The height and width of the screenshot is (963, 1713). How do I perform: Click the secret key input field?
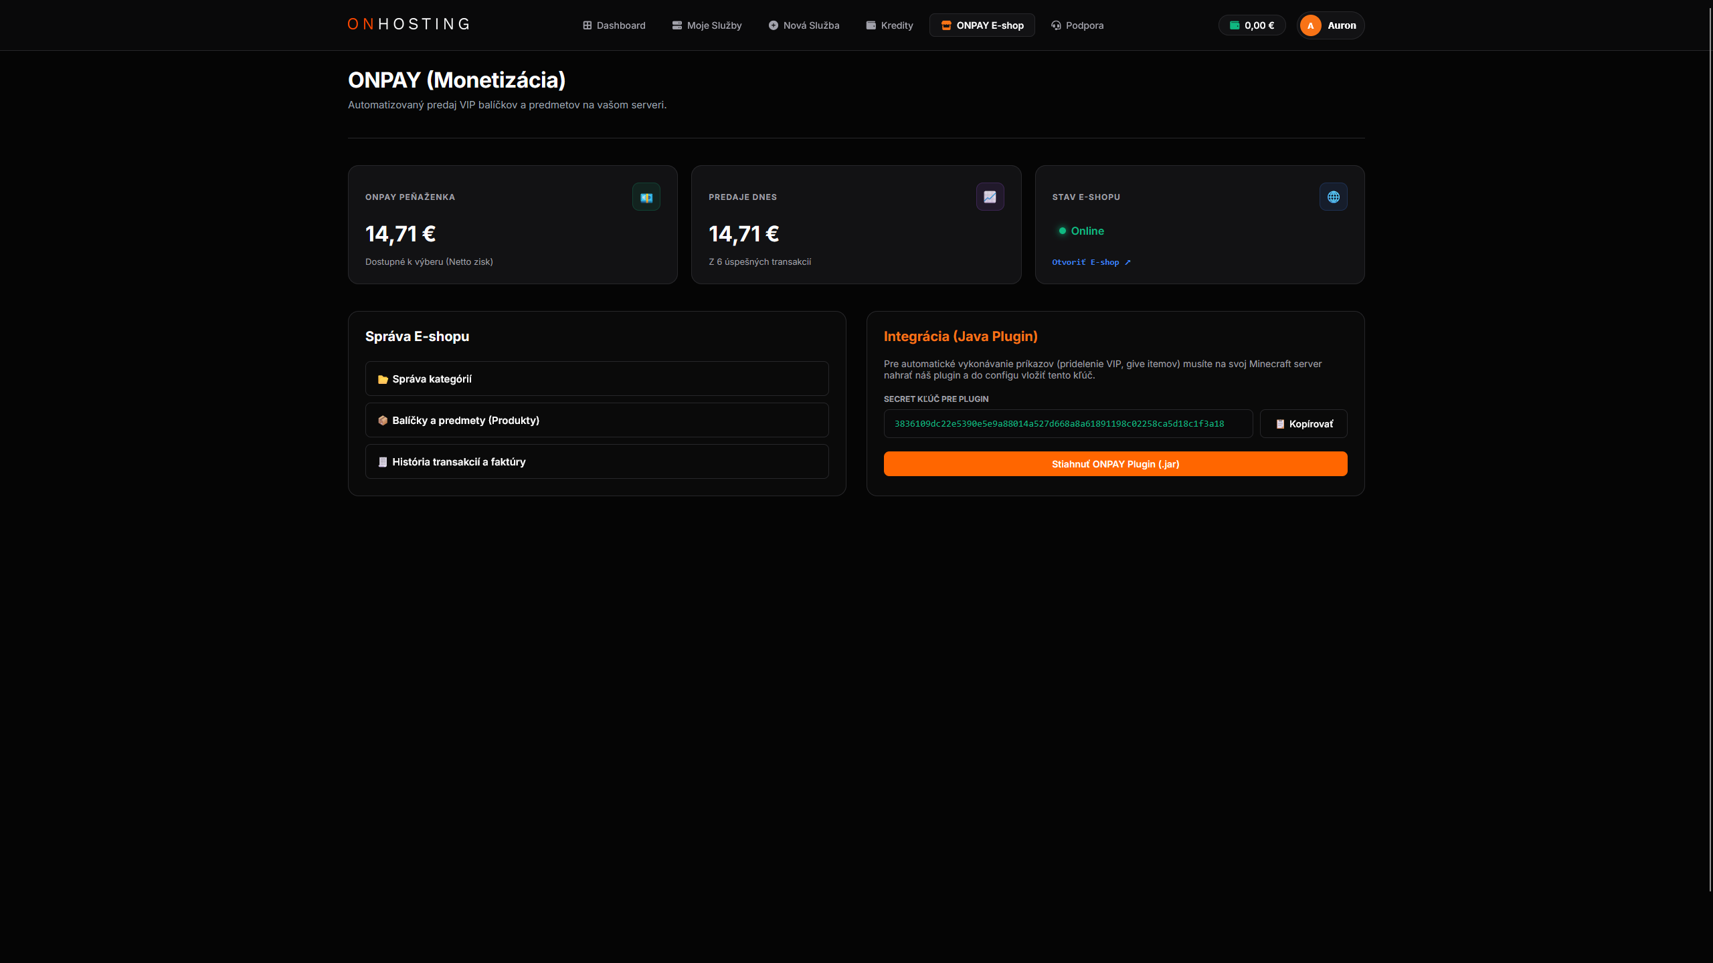[1068, 424]
